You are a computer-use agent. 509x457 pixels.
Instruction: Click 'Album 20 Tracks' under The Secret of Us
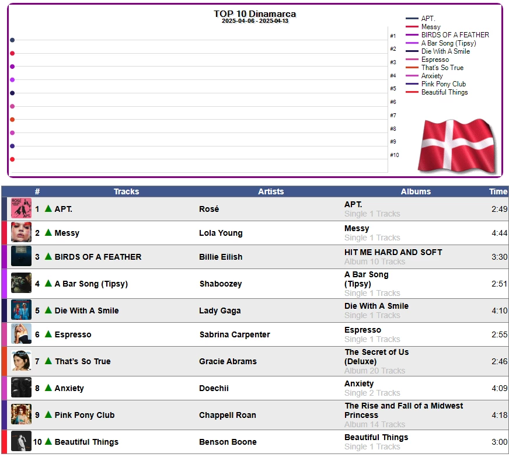(x=375, y=371)
